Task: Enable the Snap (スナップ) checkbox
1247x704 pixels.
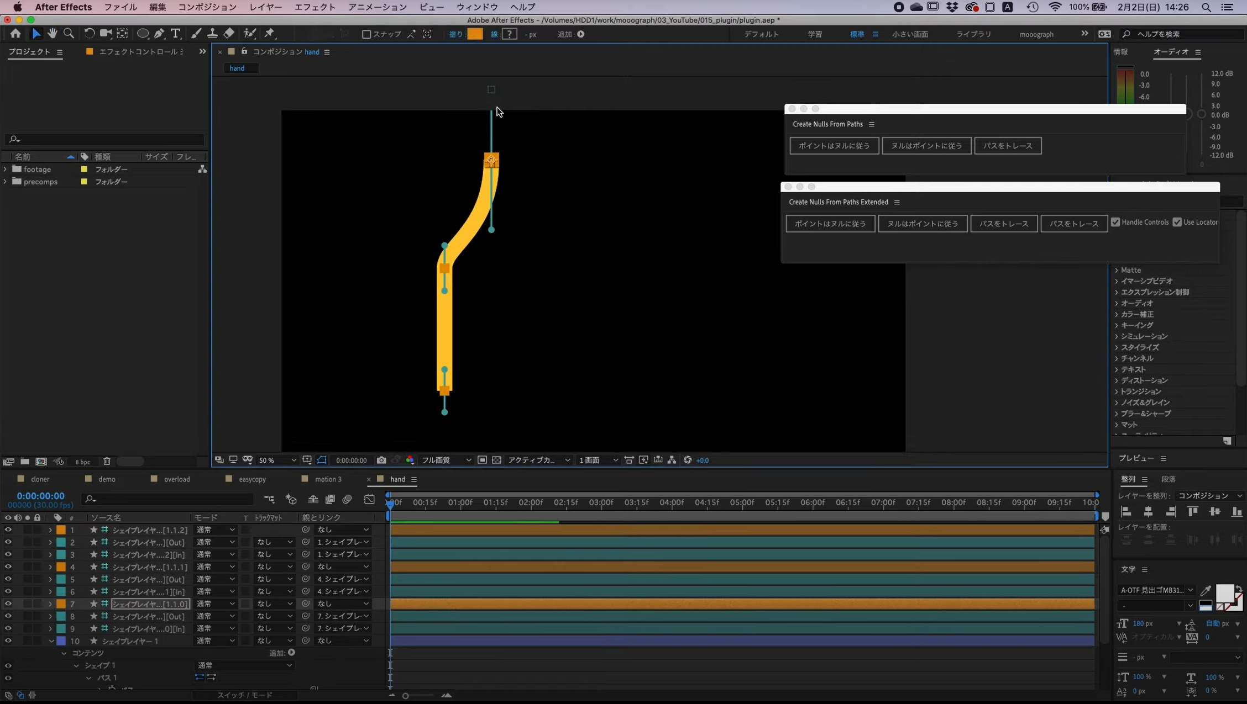Action: point(366,34)
